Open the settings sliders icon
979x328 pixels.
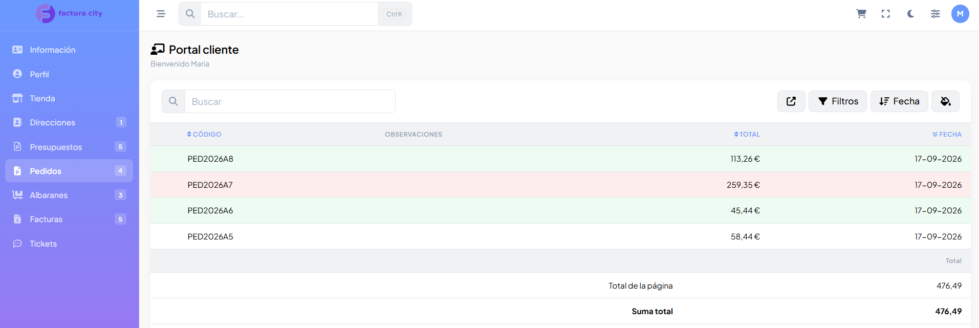point(935,14)
